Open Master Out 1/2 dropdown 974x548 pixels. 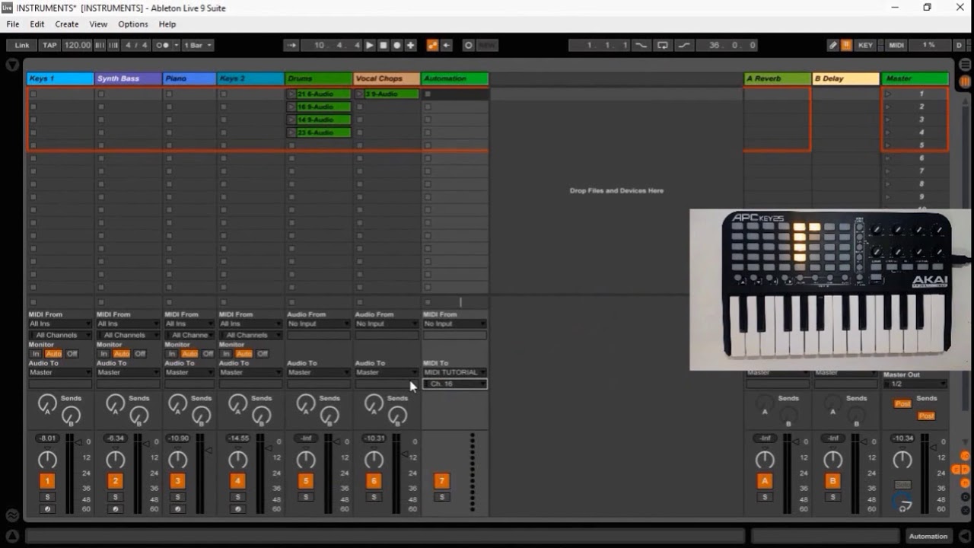coord(915,384)
